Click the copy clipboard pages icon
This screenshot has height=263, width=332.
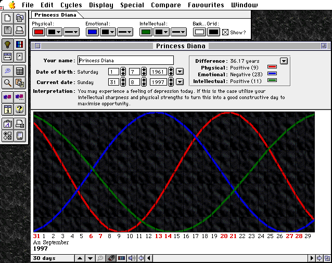coord(20,83)
